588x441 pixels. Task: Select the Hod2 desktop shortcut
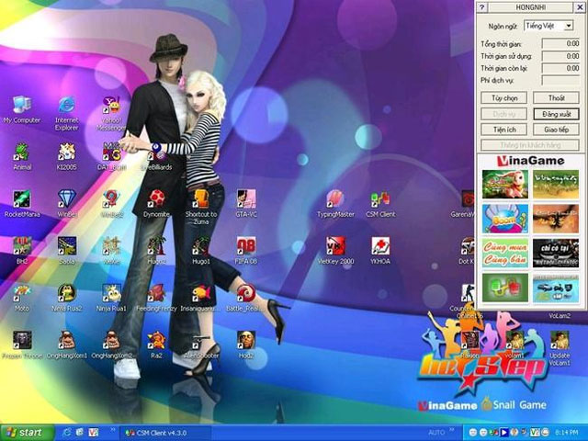(x=246, y=345)
